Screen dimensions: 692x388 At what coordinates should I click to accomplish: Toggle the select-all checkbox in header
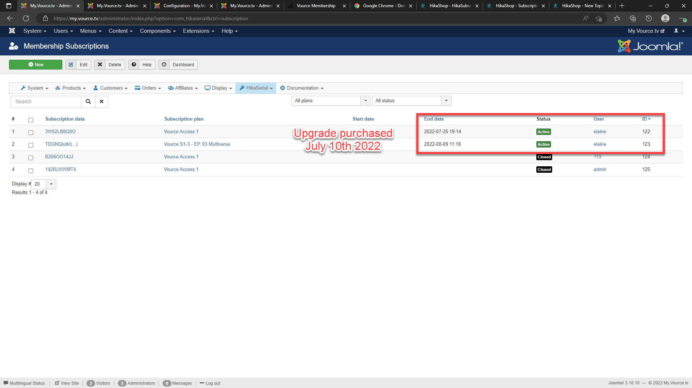tap(31, 120)
